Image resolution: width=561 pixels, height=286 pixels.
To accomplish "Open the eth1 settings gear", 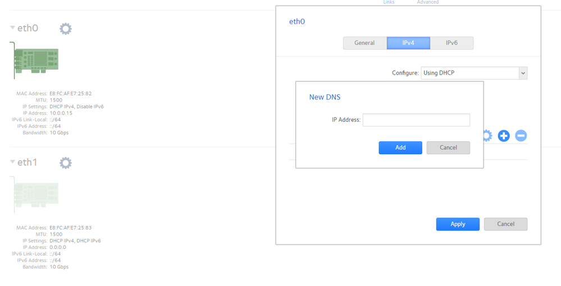I will click(66, 163).
